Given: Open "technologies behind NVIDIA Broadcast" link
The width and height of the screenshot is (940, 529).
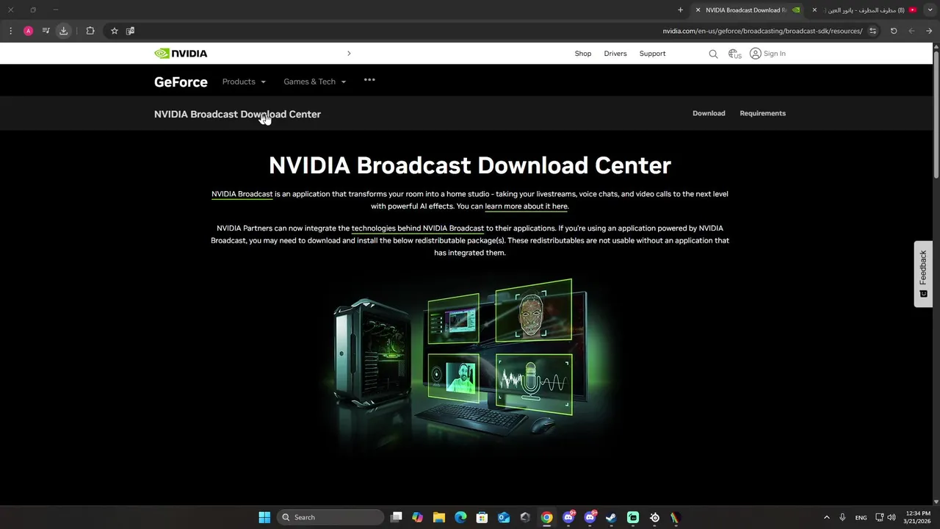Looking at the screenshot, I should tap(417, 228).
